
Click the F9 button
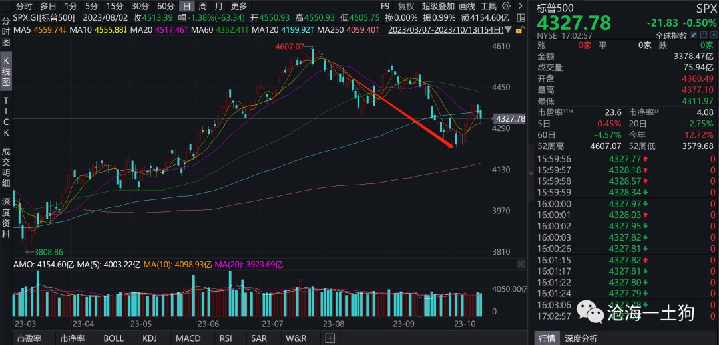point(385,6)
